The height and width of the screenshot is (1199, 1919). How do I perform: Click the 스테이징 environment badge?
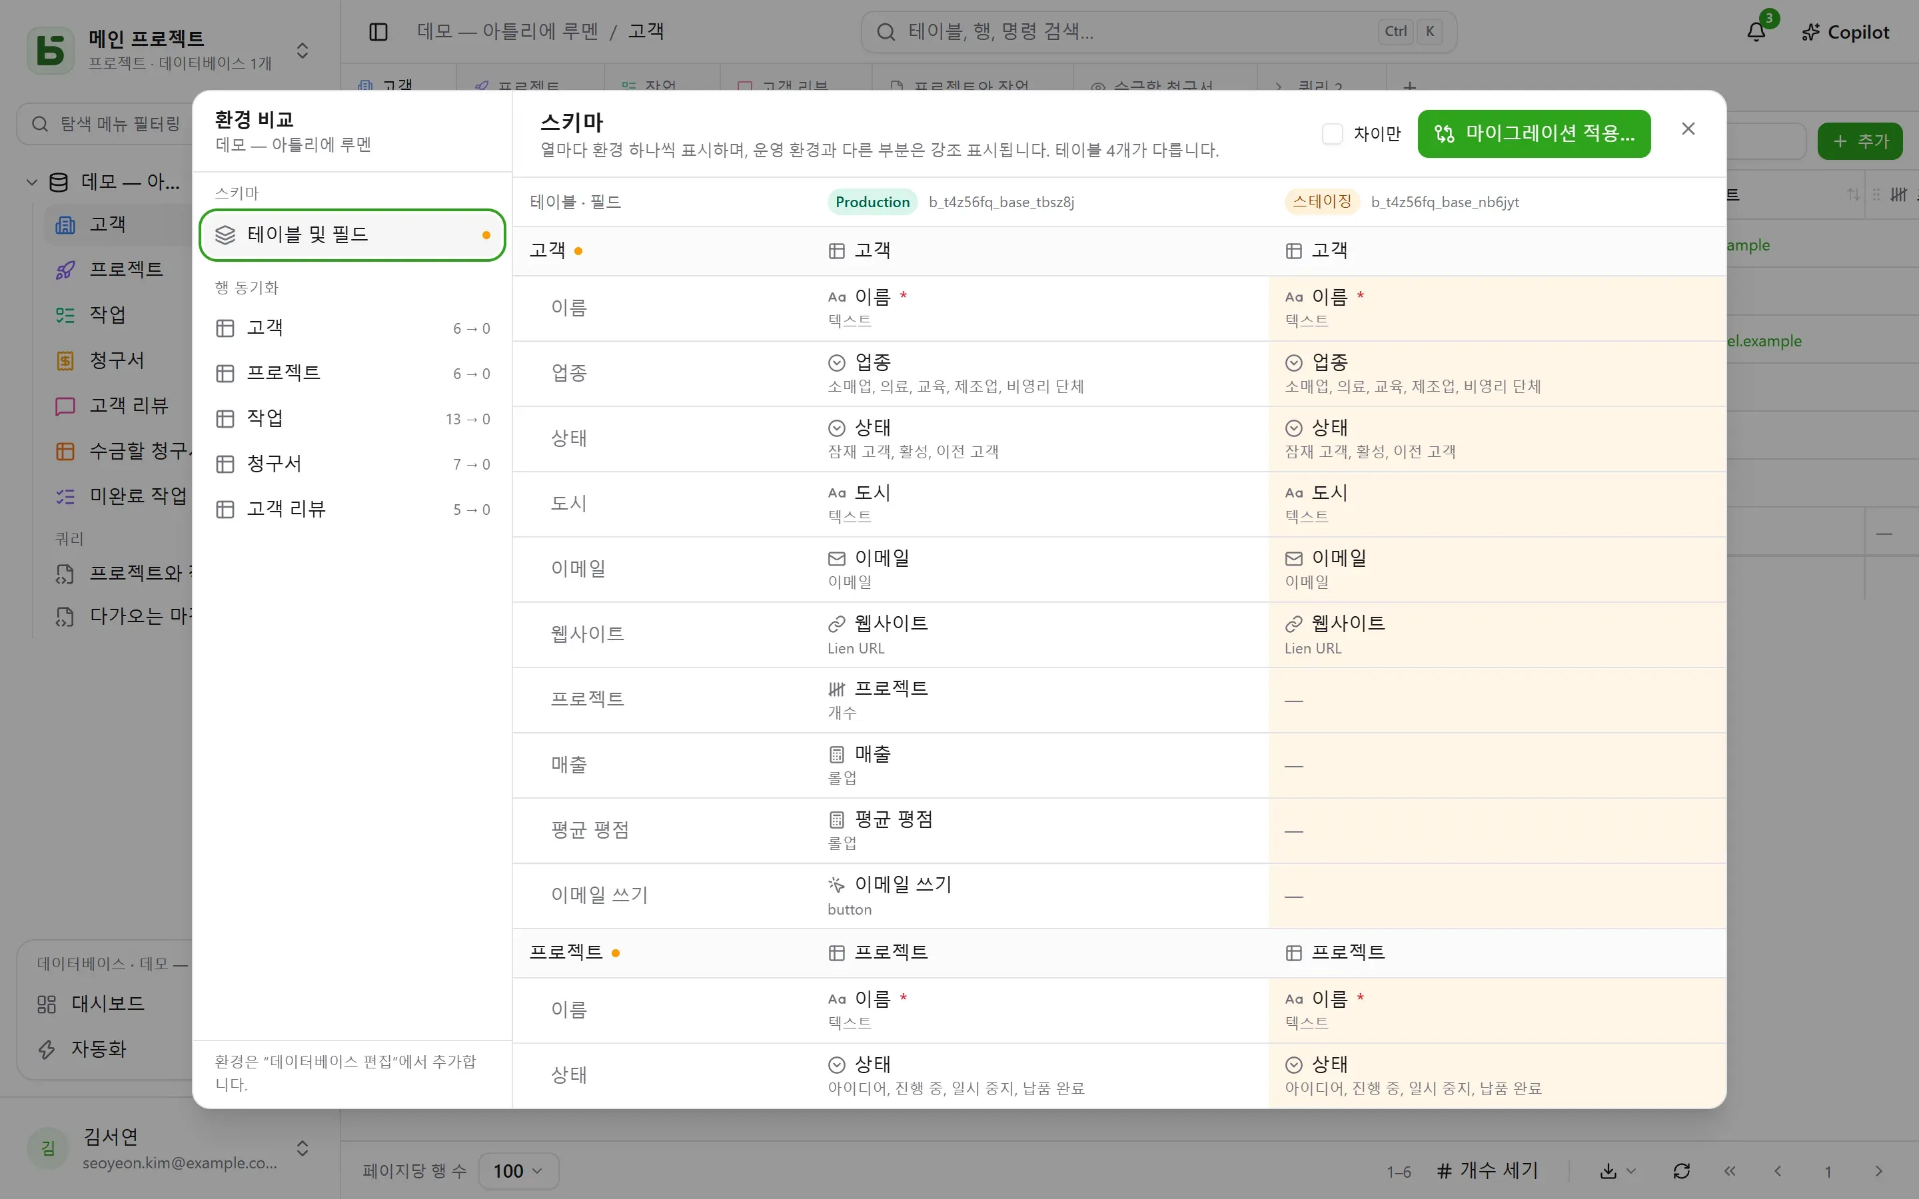(x=1322, y=201)
